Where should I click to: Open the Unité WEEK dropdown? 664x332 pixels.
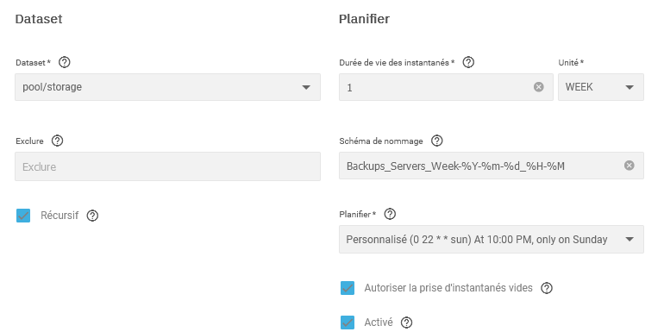(601, 87)
